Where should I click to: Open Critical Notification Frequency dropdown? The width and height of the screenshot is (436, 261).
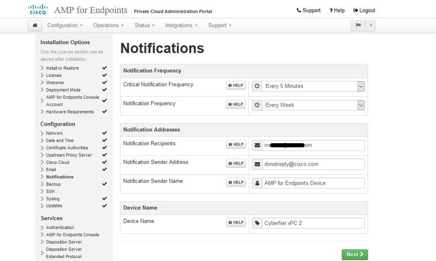[313, 86]
